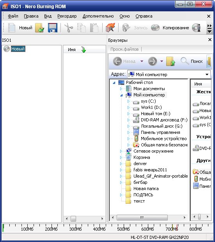This screenshot has width=215, height=242.
Task: Open the Окно menu
Action: (124, 16)
